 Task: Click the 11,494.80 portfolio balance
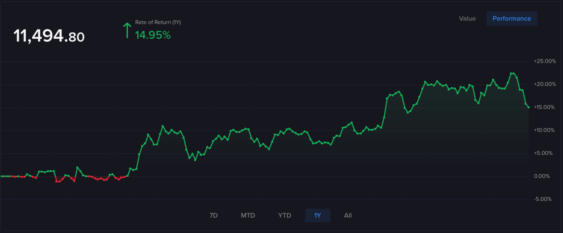pos(49,36)
